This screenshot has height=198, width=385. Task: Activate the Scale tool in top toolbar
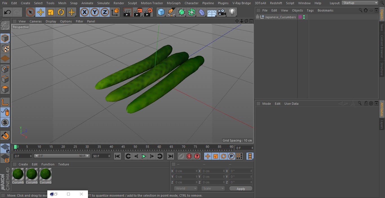pyautogui.click(x=51, y=12)
